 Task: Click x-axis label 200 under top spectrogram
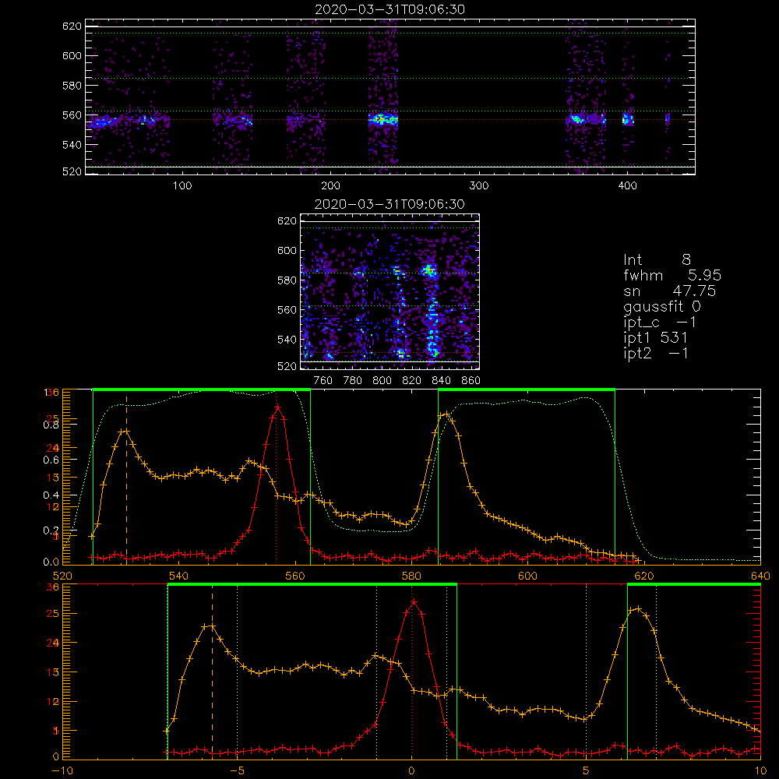click(x=330, y=186)
